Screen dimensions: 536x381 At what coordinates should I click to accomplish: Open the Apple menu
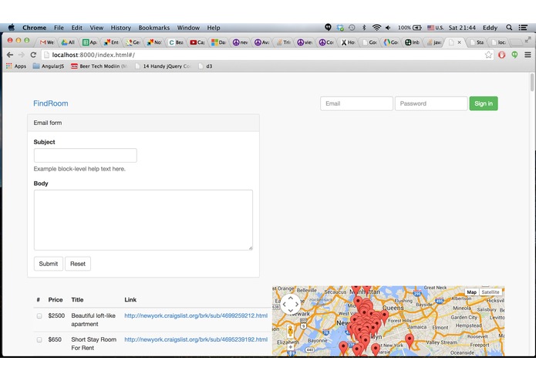pyautogui.click(x=12, y=28)
